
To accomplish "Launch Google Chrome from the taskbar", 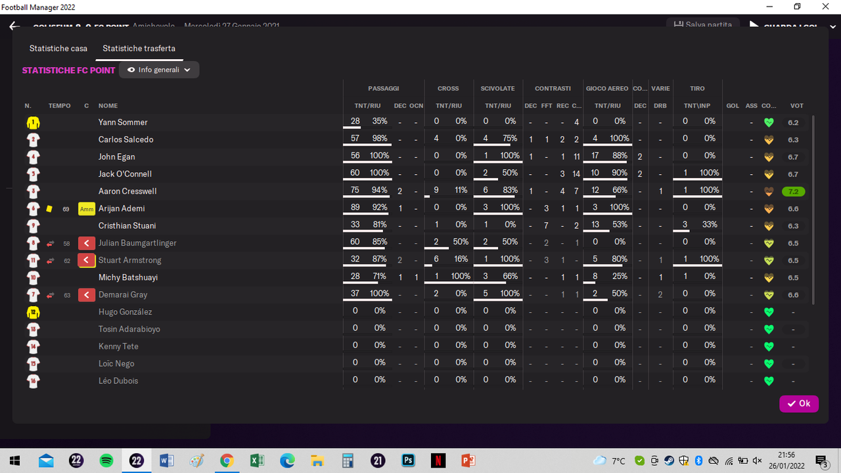I will [x=227, y=461].
